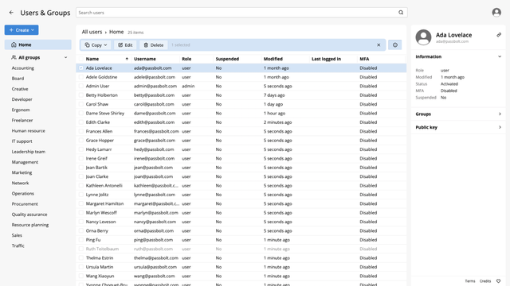
Task: Check the Betty Holberton row checkbox
Action: (x=81, y=95)
